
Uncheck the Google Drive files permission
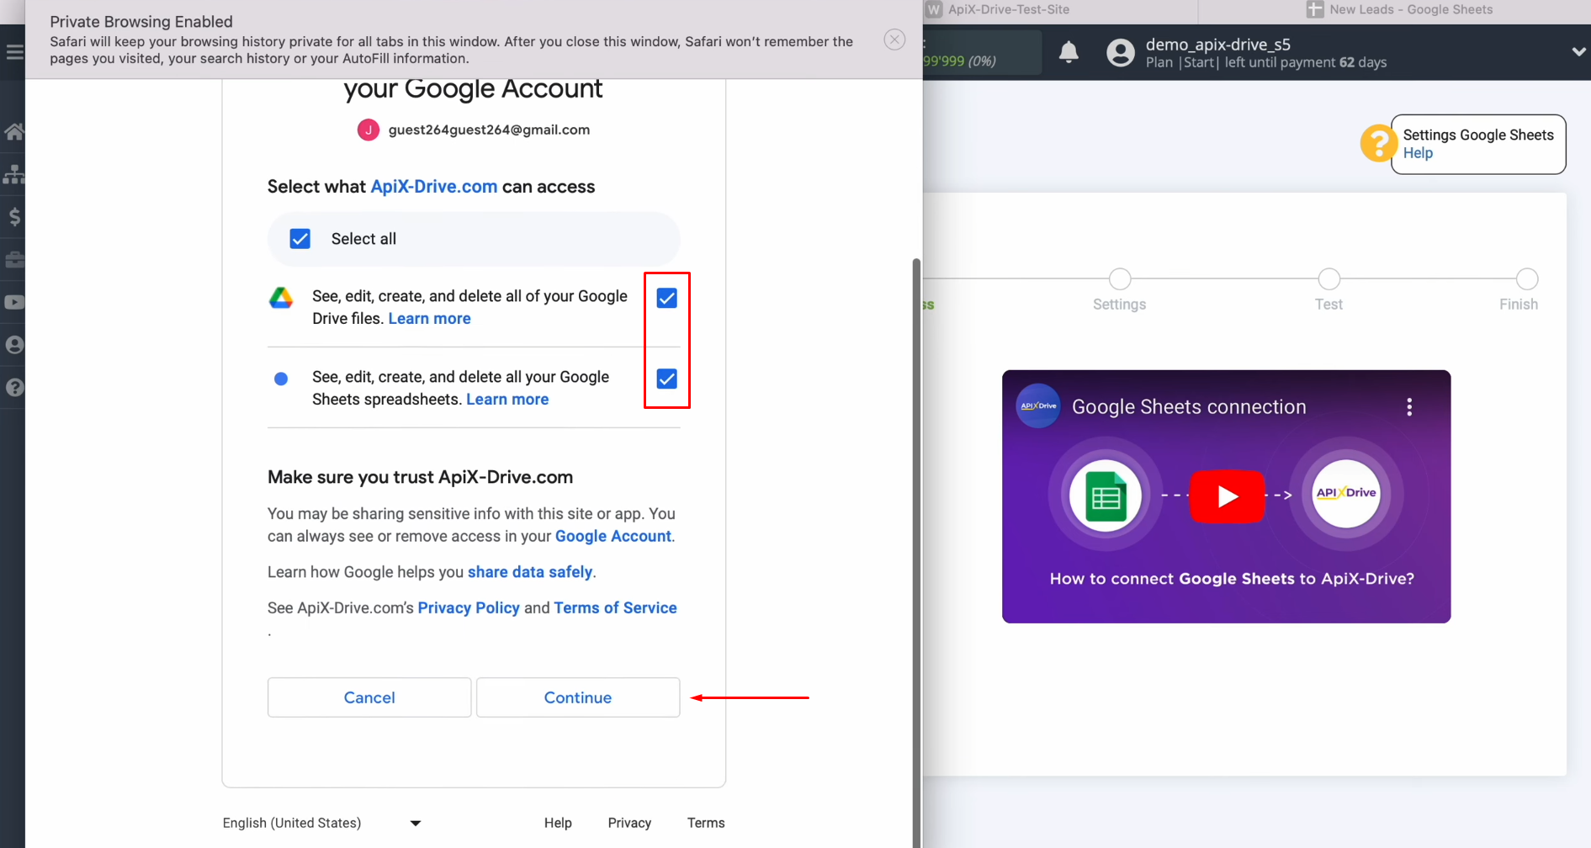click(667, 298)
